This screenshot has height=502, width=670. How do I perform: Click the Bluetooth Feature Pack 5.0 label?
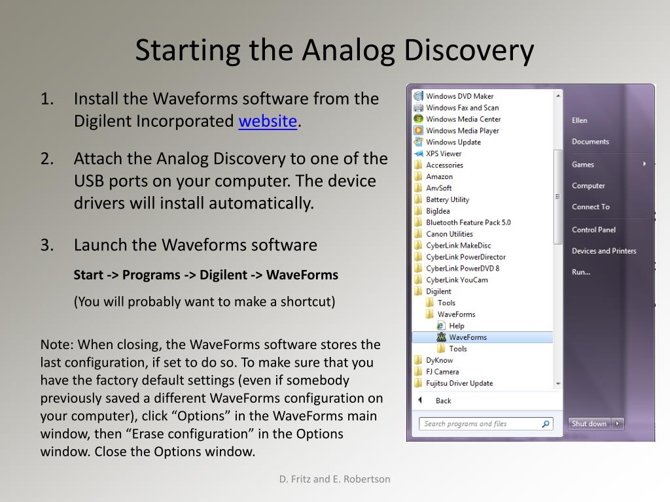pyautogui.click(x=468, y=222)
